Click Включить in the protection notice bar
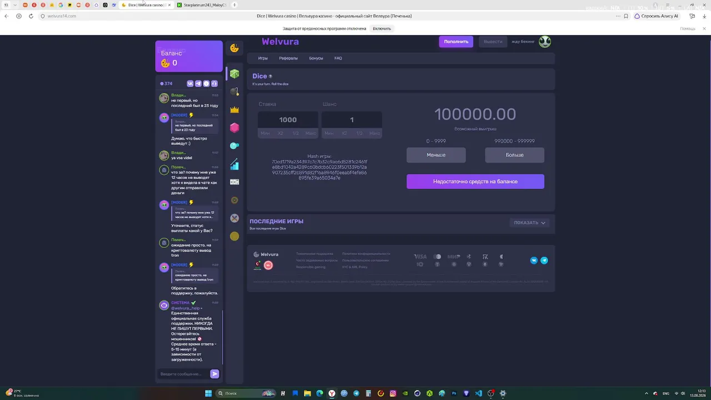 pos(382,28)
